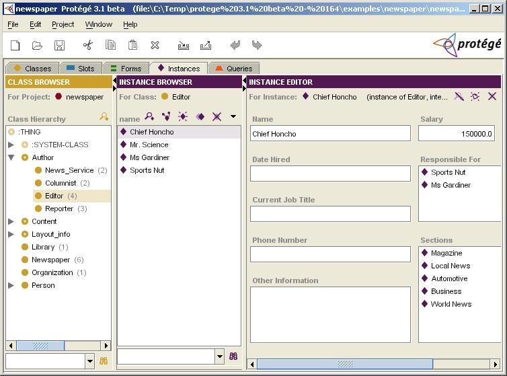Click the Current Job Title field
The height and width of the screenshot is (376, 507).
click(330, 214)
